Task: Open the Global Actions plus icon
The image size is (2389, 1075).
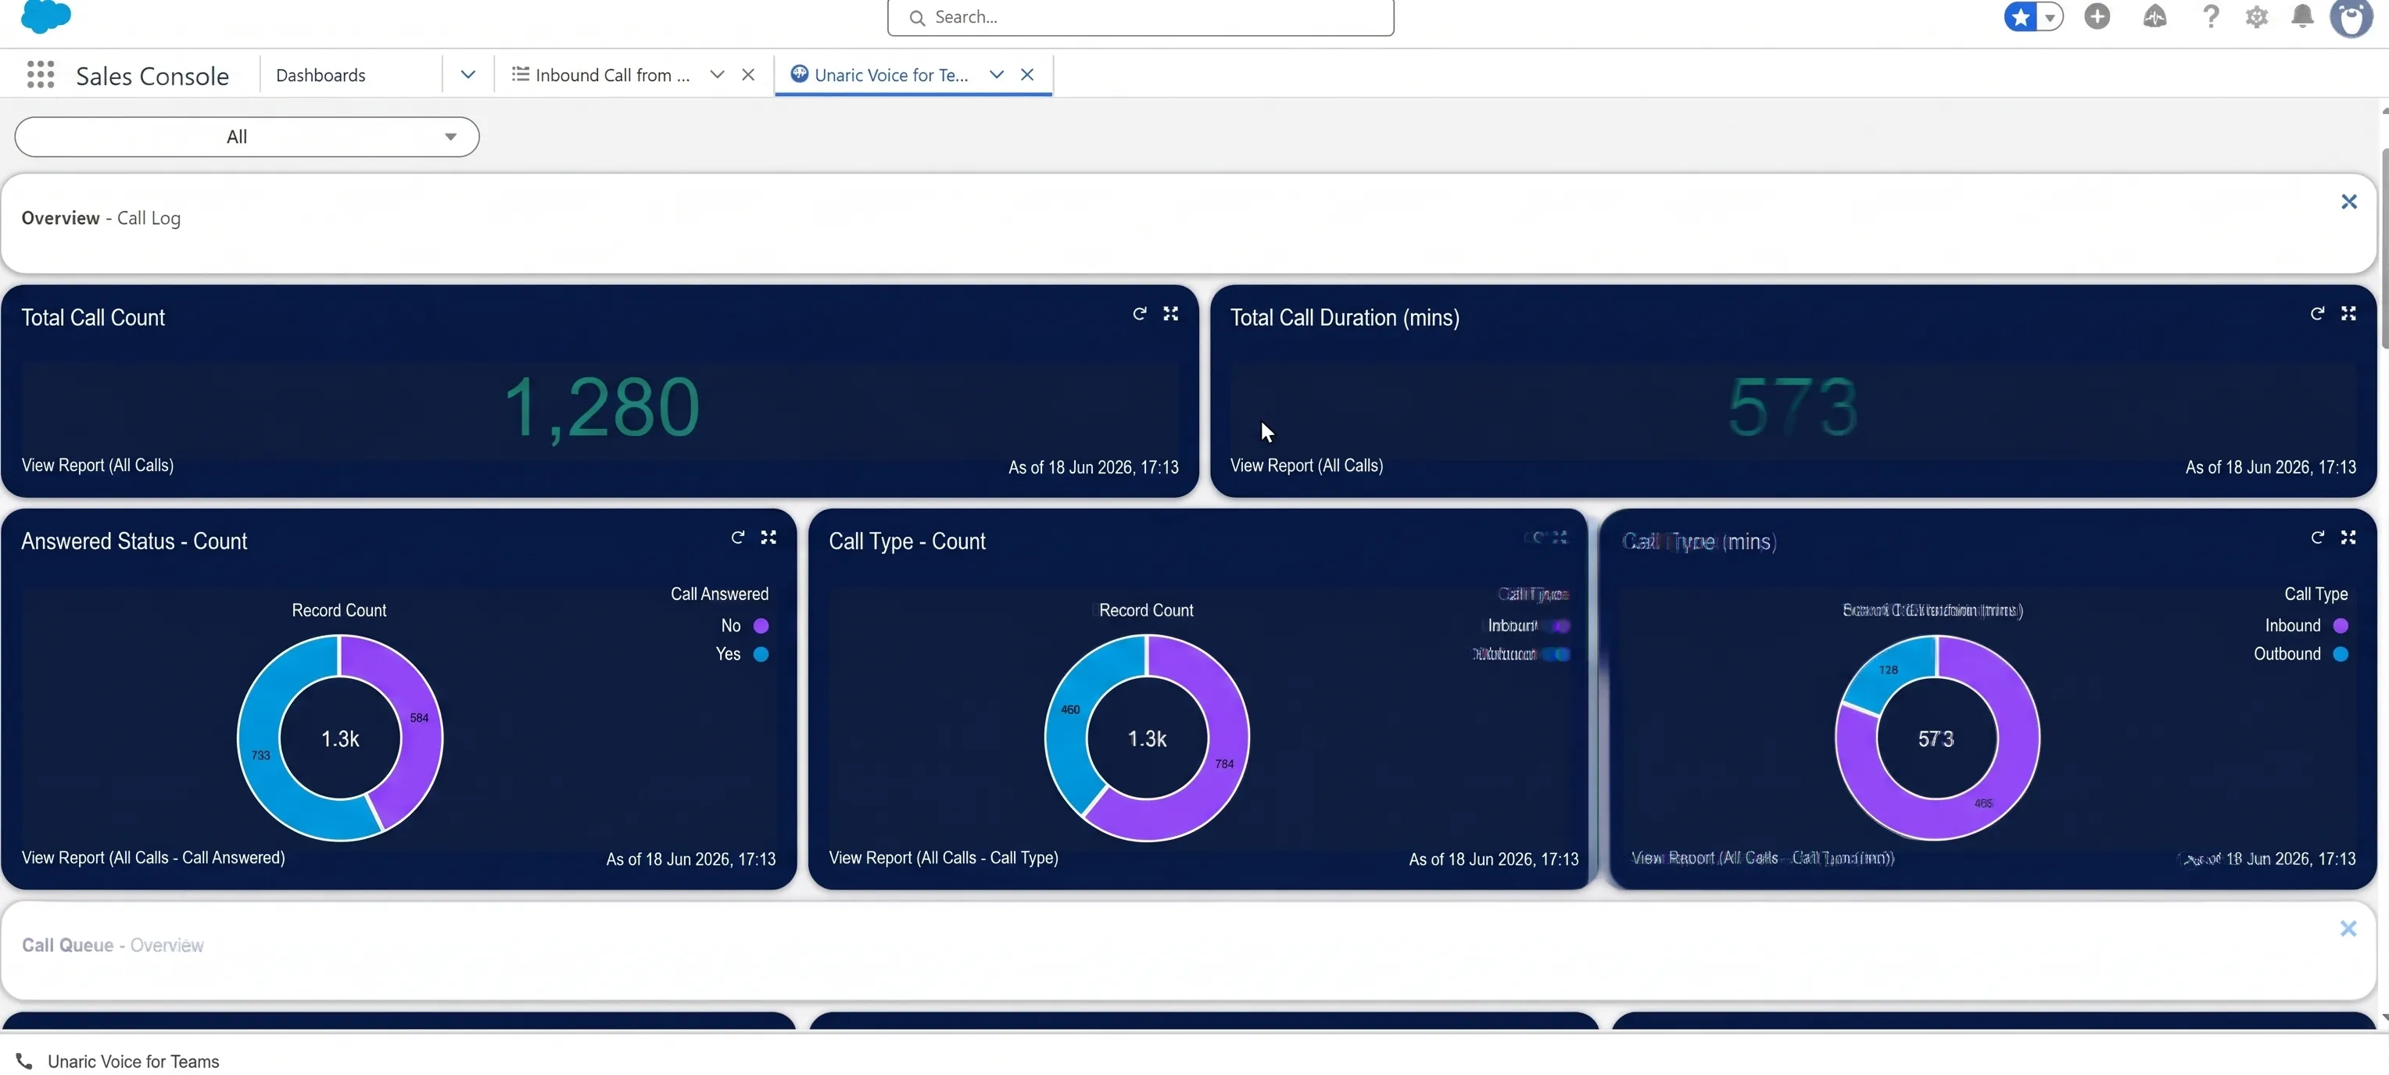Action: [x=2097, y=16]
